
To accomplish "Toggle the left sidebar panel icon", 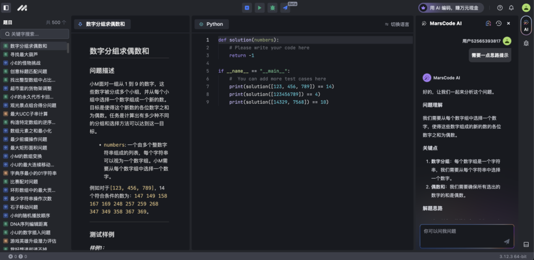I will pyautogui.click(x=6, y=8).
